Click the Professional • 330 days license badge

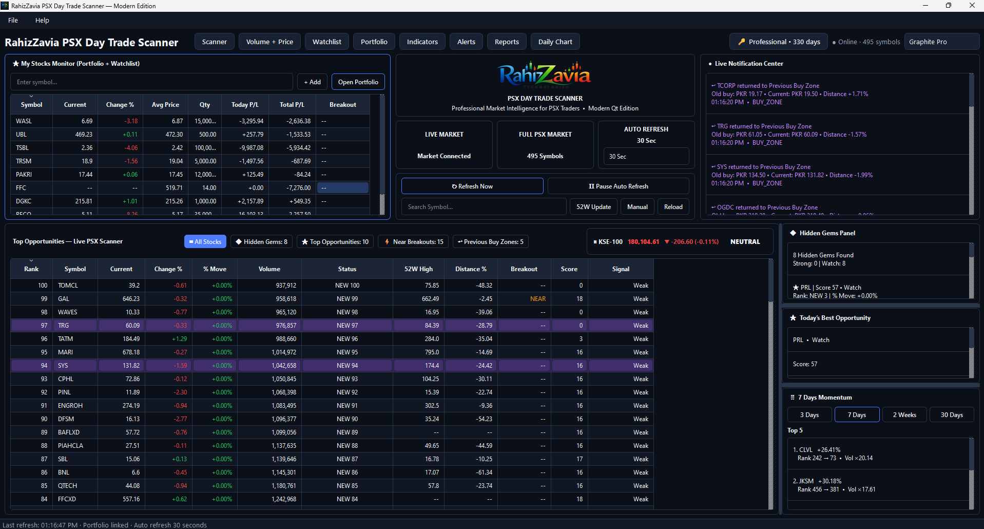[x=779, y=42]
